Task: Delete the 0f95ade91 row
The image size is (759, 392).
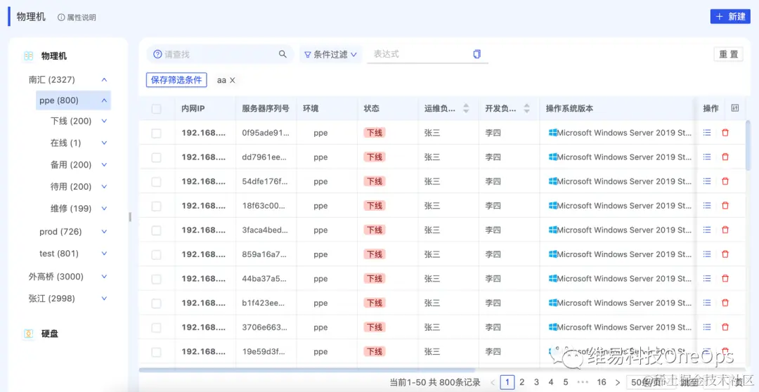Action: [725, 133]
